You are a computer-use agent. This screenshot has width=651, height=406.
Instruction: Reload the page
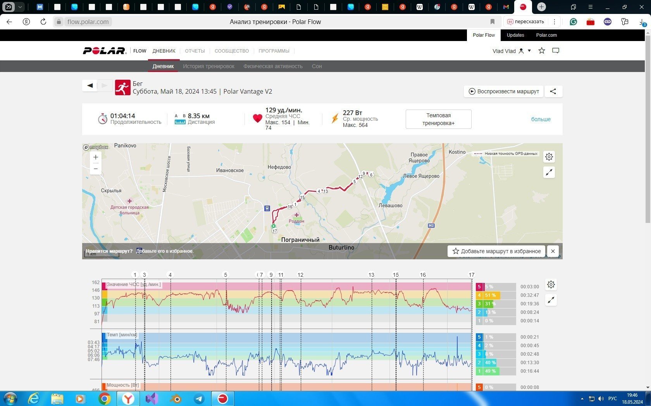(43, 22)
